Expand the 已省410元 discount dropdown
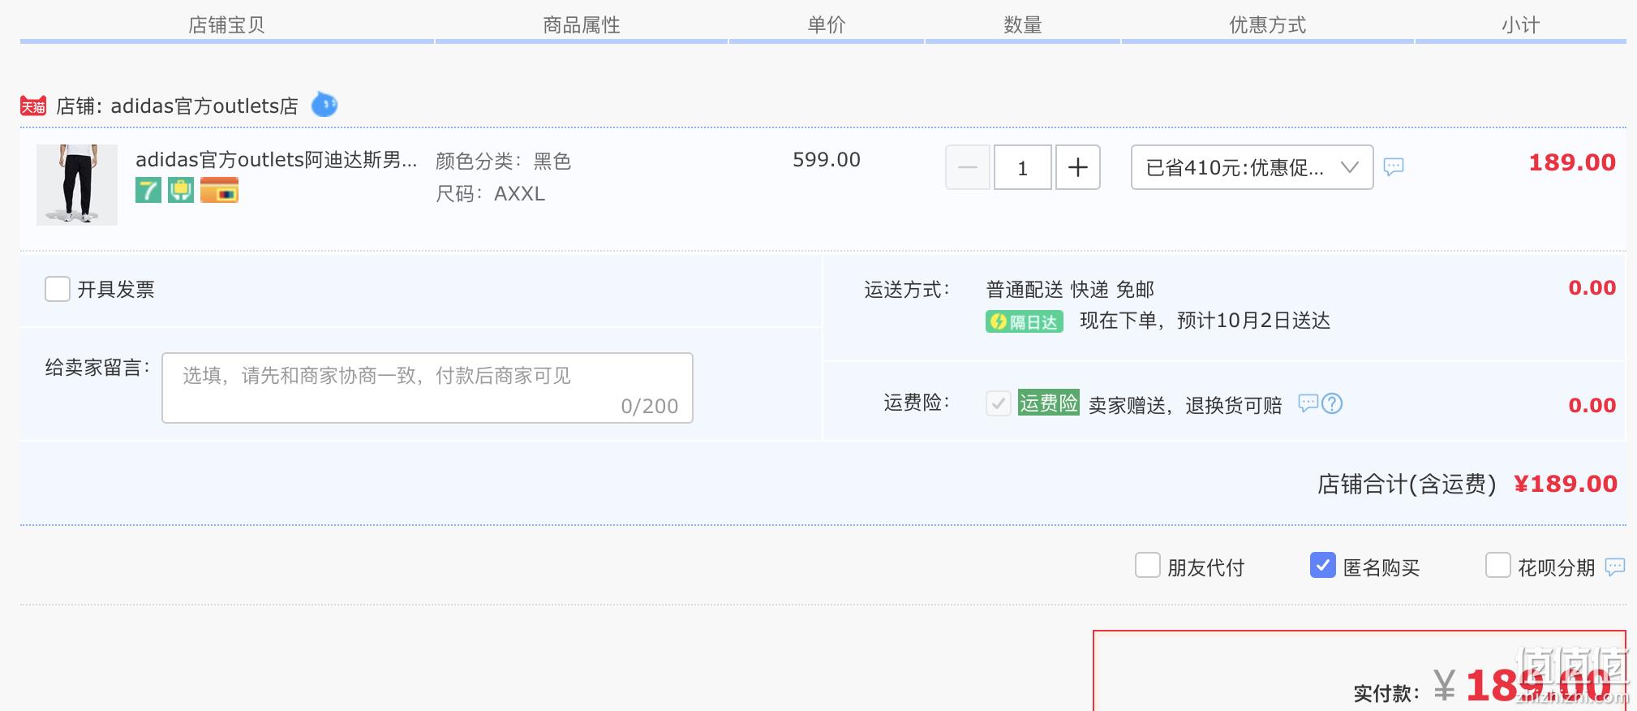This screenshot has width=1637, height=711. (1252, 167)
